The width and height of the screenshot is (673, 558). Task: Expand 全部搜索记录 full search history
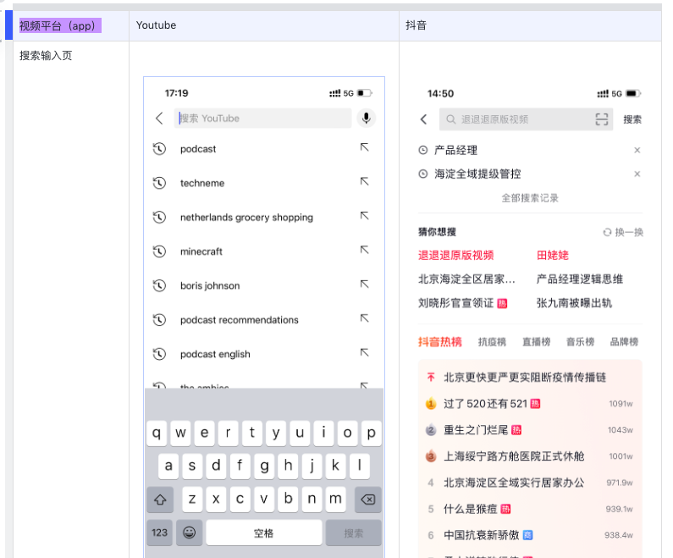tap(530, 198)
